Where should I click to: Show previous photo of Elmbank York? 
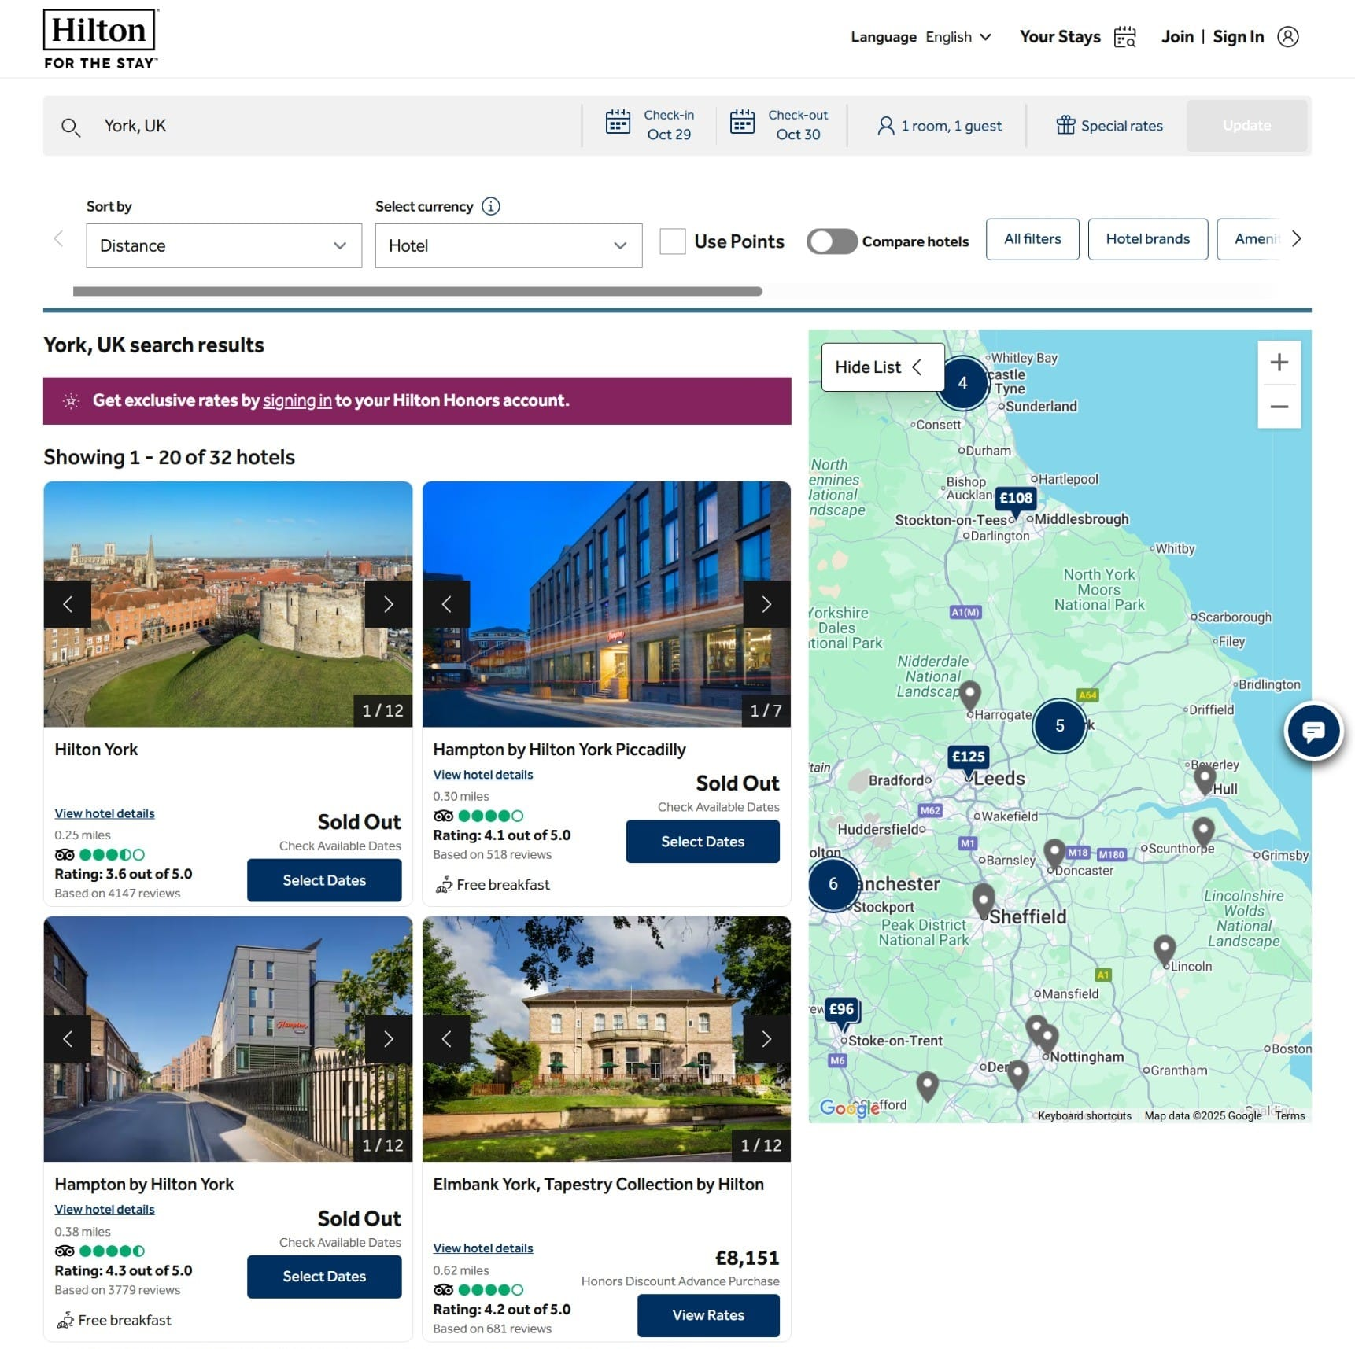(x=446, y=1039)
